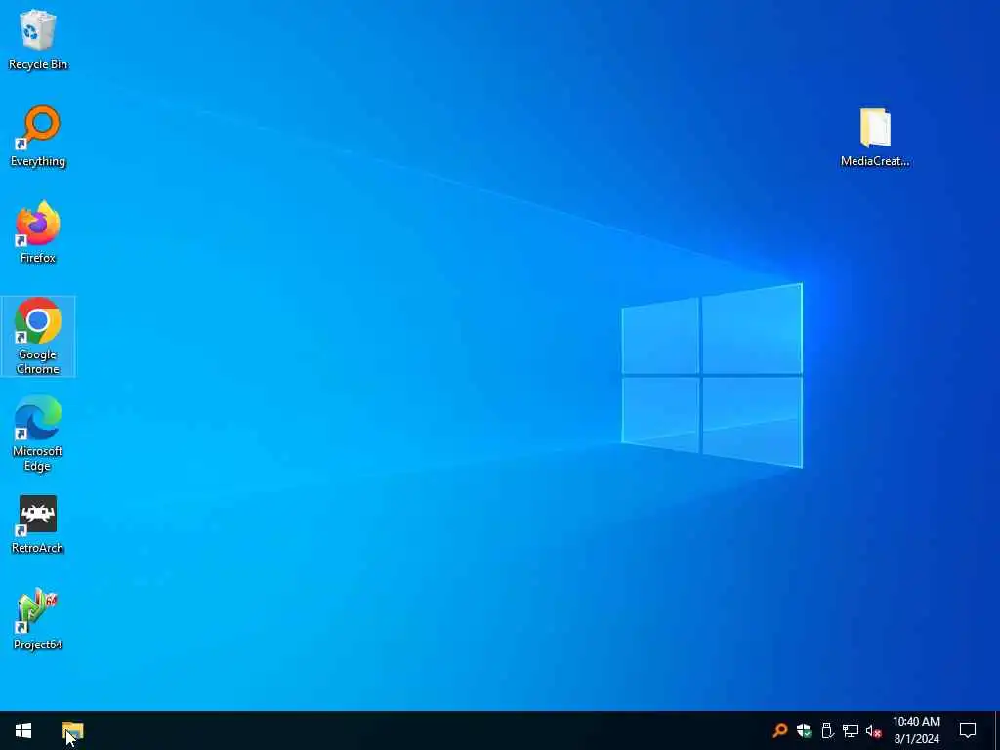Viewport: 1000px width, 750px height.
Task: Select the Google Chrome desktop shortcut
Action: tap(38, 336)
